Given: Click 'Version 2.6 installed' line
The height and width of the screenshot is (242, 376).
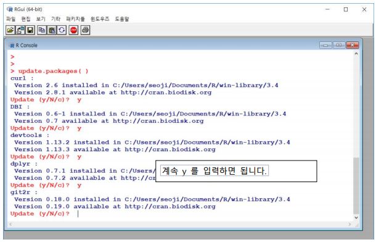Looking at the screenshot, I should 146,85.
